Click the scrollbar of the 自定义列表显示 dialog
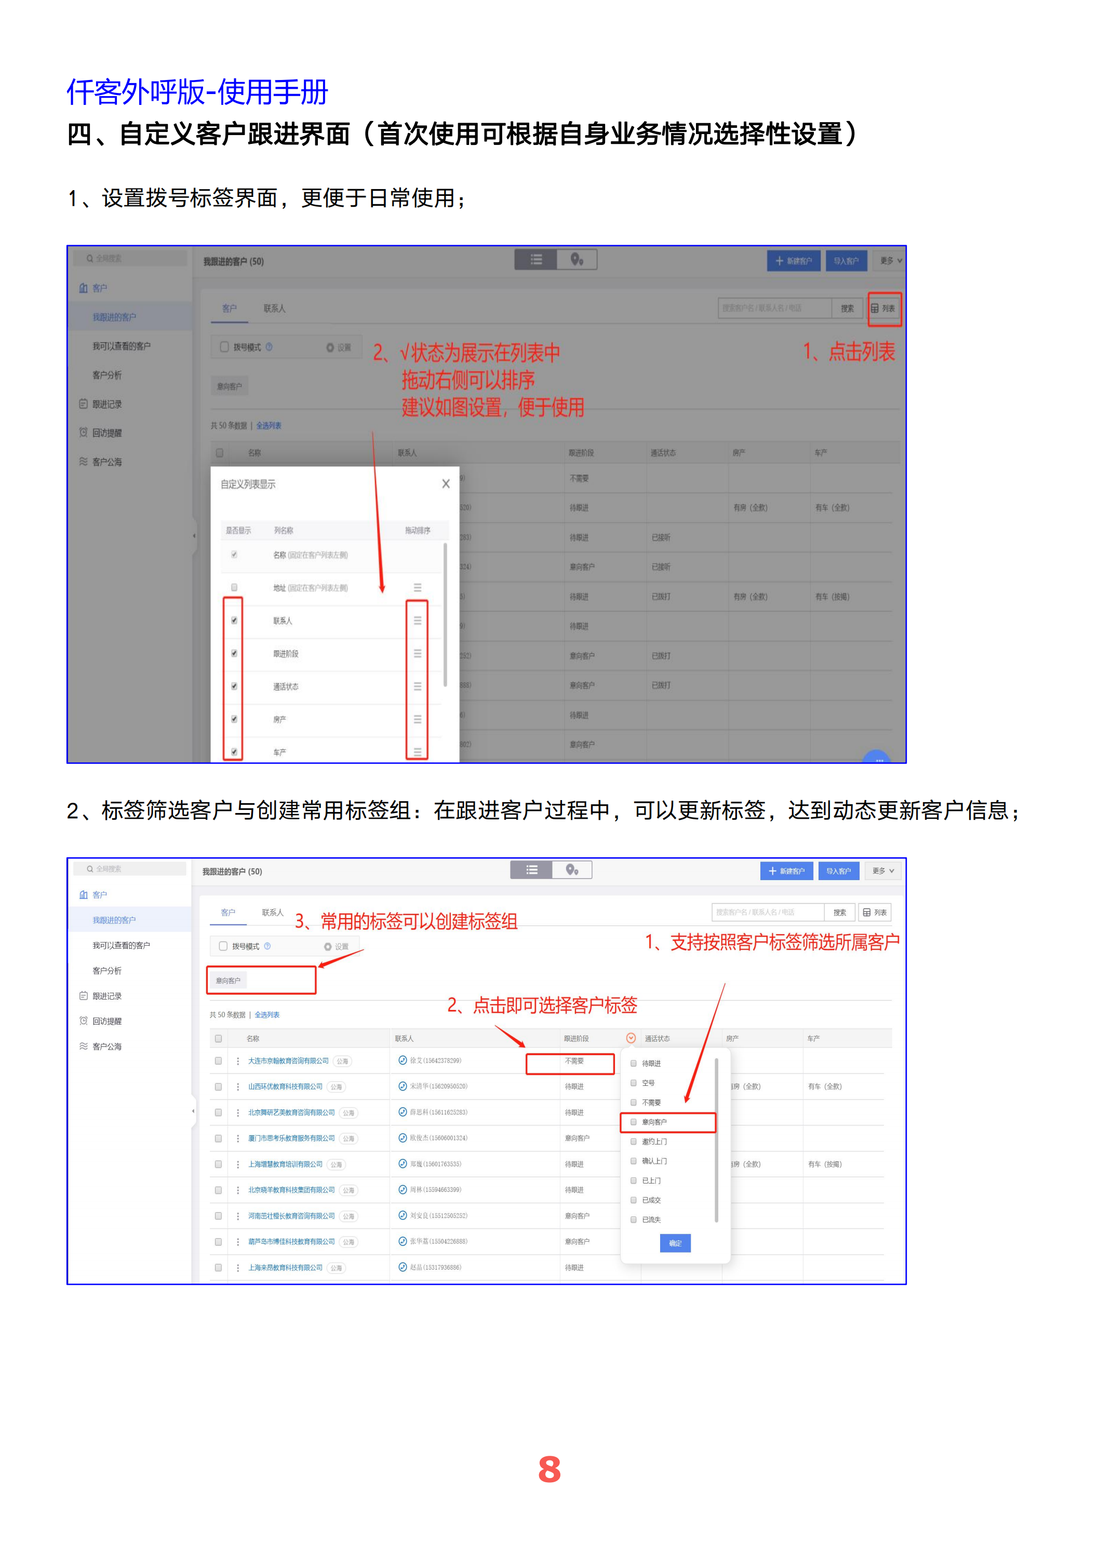This screenshot has width=1099, height=1555. (x=445, y=615)
